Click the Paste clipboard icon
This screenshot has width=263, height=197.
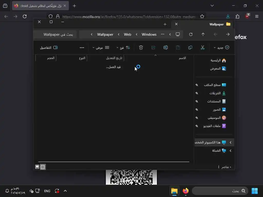coord(178,47)
